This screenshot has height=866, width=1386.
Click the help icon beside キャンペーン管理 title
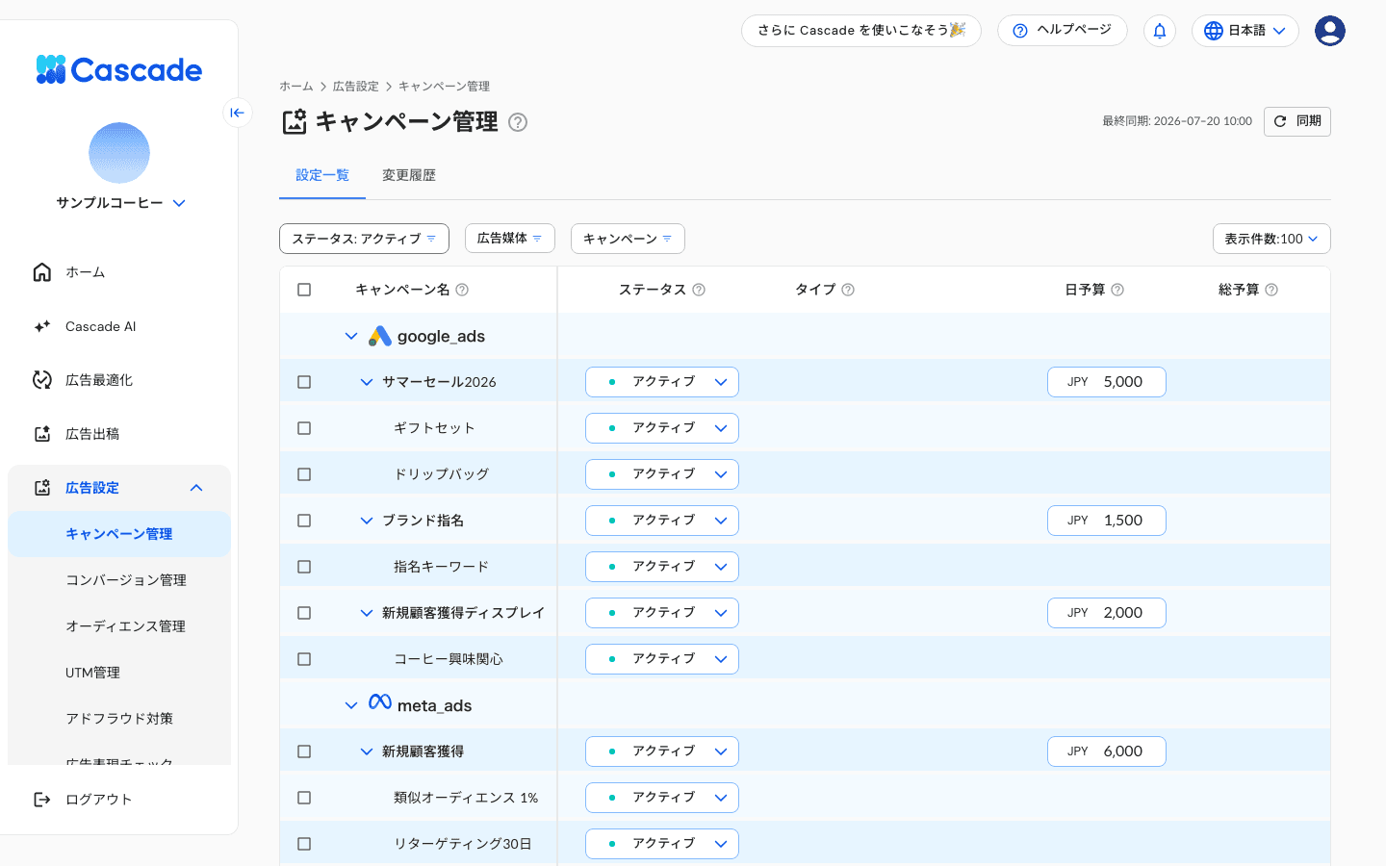(518, 122)
